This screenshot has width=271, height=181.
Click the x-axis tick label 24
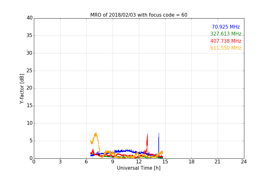(x=244, y=162)
